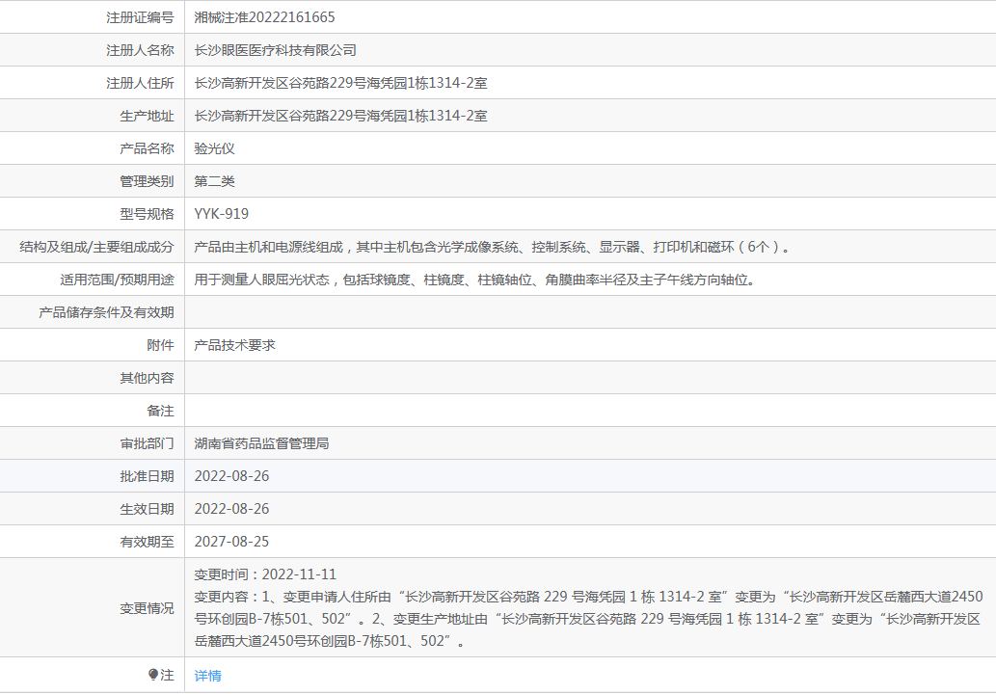Screen dimensions: 996x694
Task: Click the 备注 label
Action: (160, 411)
